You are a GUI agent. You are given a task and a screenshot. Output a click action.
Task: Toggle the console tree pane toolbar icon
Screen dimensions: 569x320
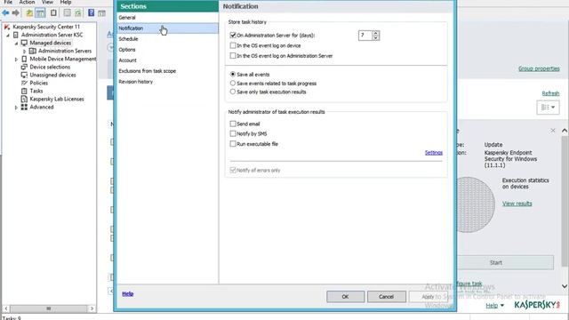tap(40, 13)
